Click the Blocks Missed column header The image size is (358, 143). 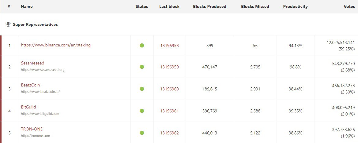click(x=255, y=6)
